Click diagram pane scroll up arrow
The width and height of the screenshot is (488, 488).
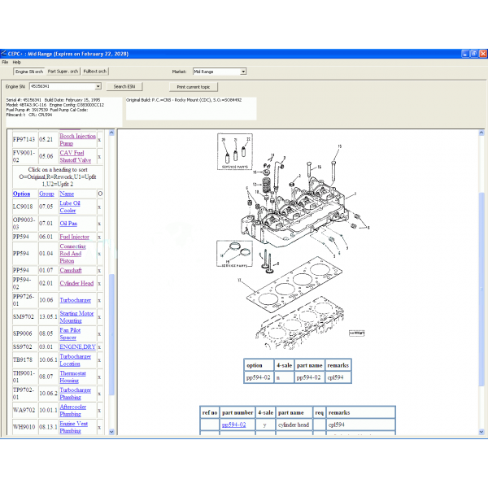[x=481, y=133]
